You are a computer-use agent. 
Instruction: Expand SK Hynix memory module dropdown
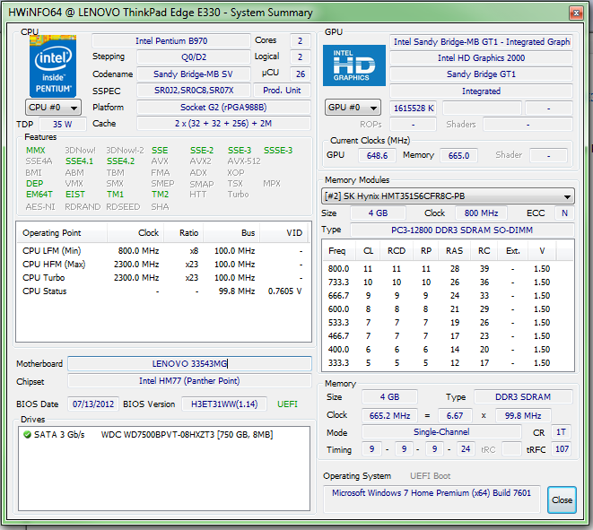click(448, 196)
